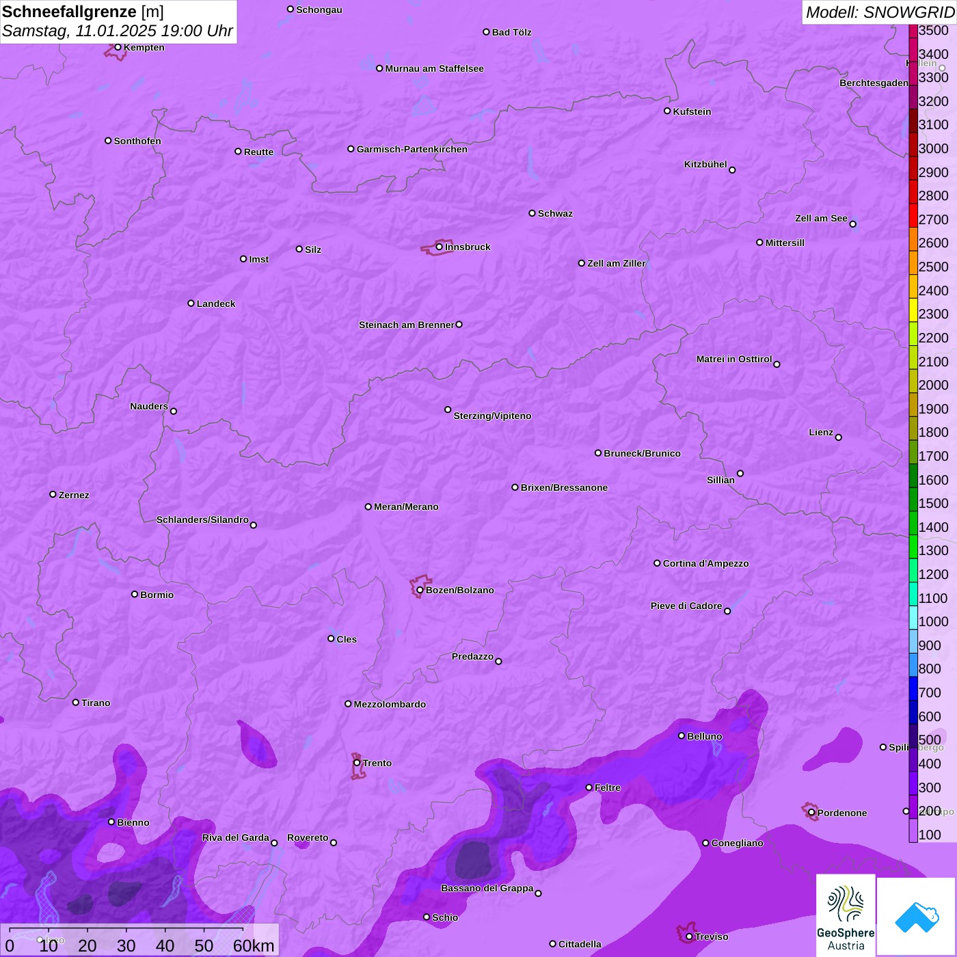Viewport: 957px width, 957px height.
Task: Click the 'Garmisch-Partenkirchen' label
Action: coord(412,149)
